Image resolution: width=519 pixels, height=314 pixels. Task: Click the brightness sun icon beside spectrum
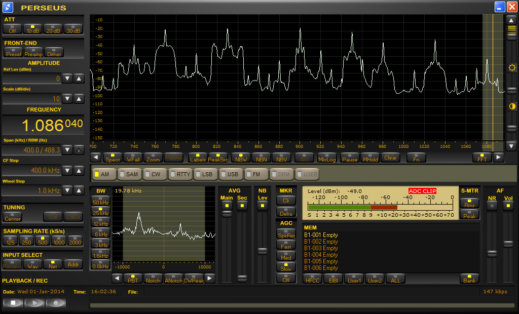click(512, 68)
